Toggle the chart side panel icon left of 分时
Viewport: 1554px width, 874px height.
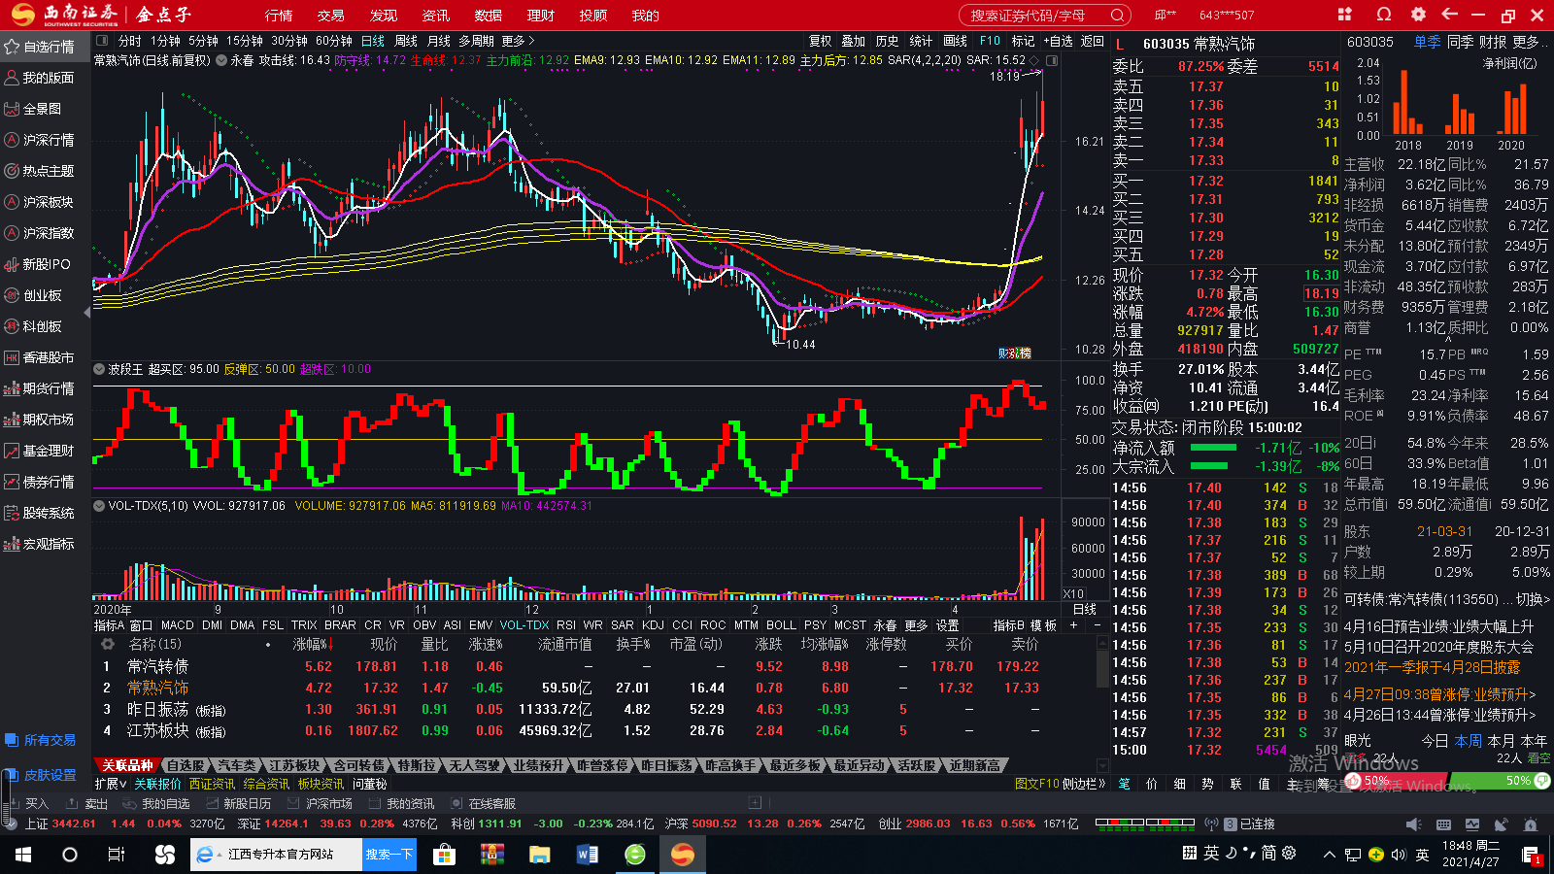coord(102,41)
